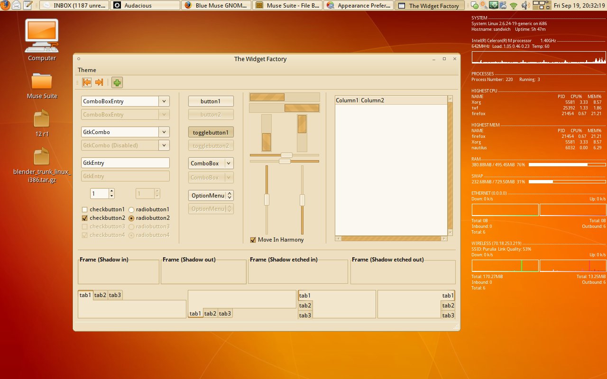The image size is (607, 379).
Task: Click the wireless network tray icon
Action: coord(514,6)
